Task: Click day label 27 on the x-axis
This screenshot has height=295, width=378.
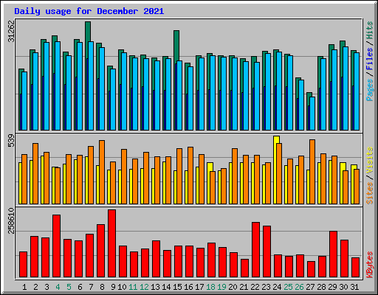Action: pyautogui.click(x=310, y=287)
